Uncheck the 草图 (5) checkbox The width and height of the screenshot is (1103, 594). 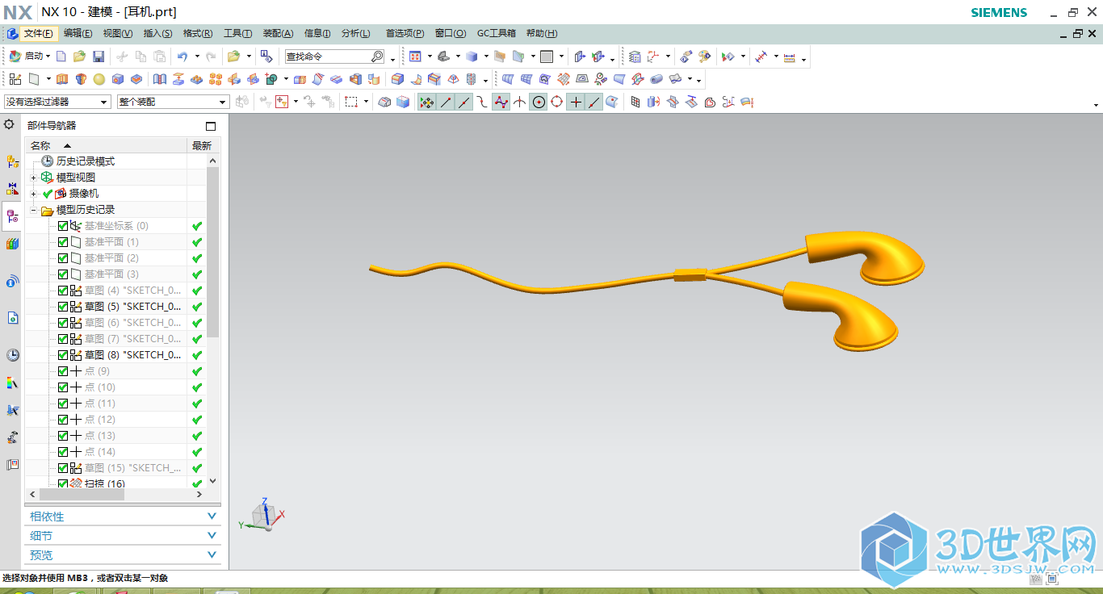pos(63,307)
